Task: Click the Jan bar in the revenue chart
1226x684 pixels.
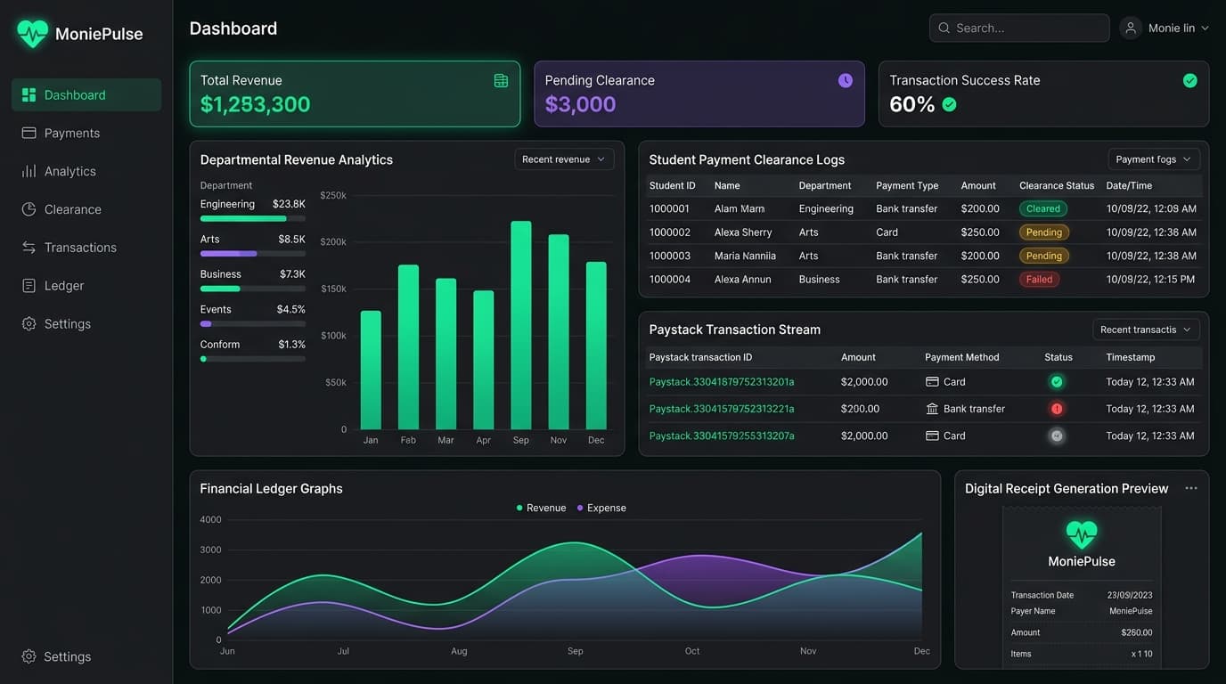Action: pos(371,370)
